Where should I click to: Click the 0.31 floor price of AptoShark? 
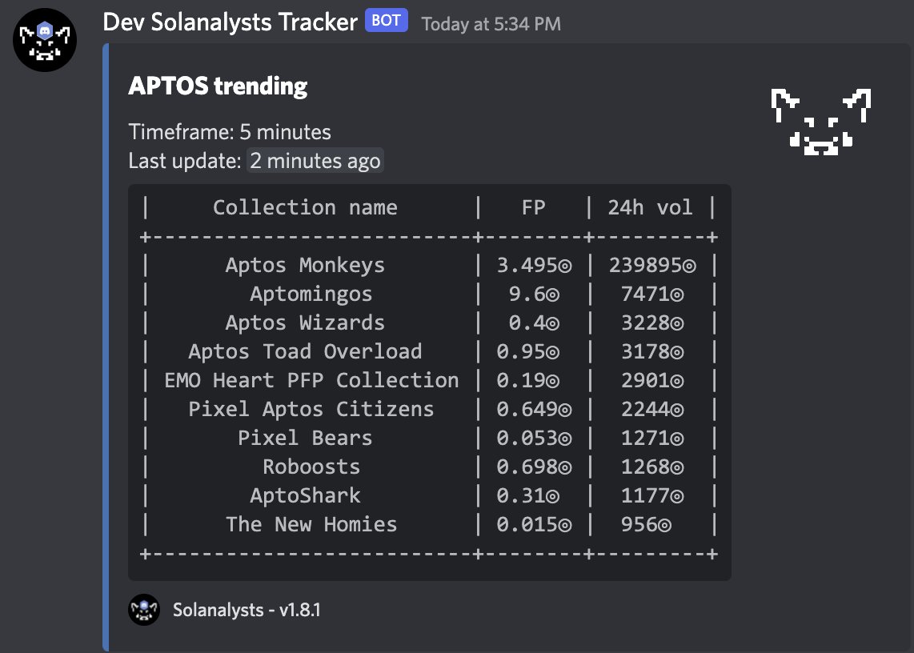[527, 495]
